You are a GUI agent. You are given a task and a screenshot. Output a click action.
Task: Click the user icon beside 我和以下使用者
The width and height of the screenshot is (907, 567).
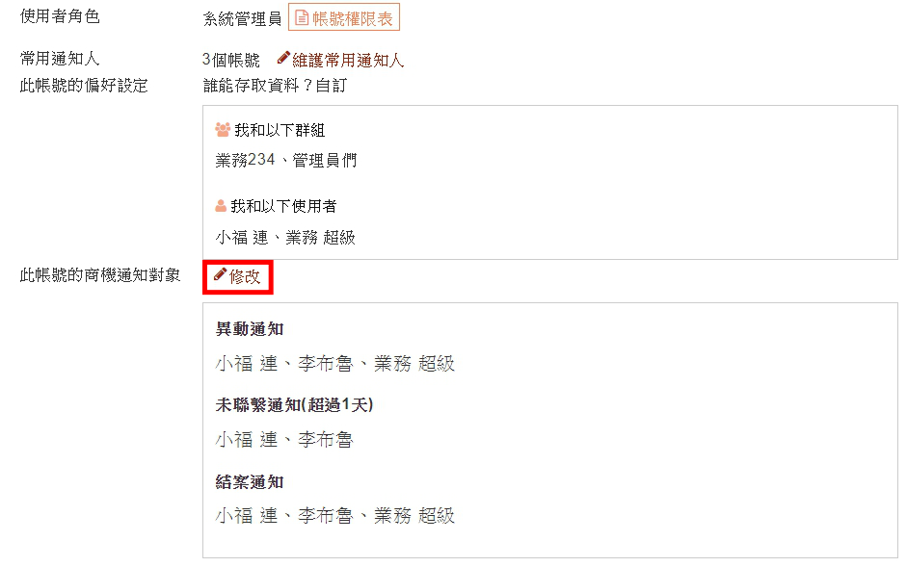pyautogui.click(x=221, y=205)
